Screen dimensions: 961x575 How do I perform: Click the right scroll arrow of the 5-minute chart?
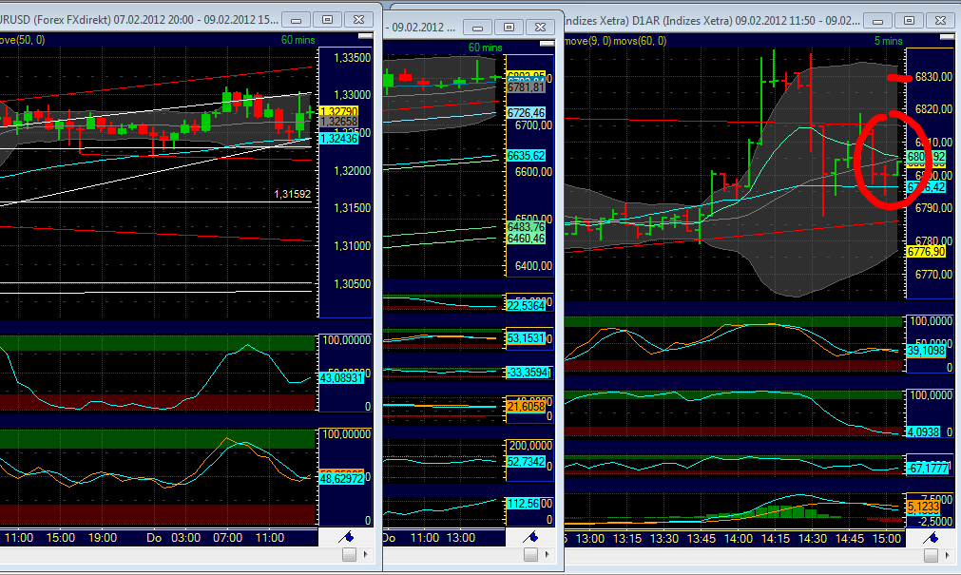tap(947, 555)
